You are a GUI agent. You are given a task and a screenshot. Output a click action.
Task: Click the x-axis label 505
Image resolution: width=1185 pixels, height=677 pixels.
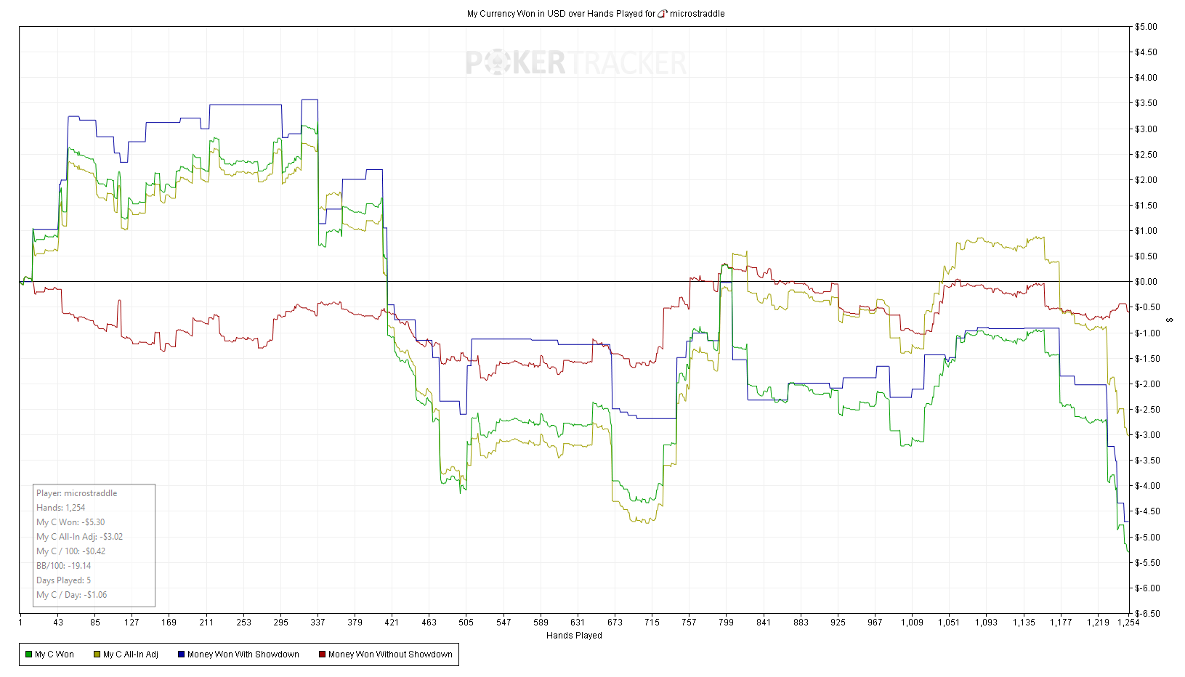(x=466, y=623)
